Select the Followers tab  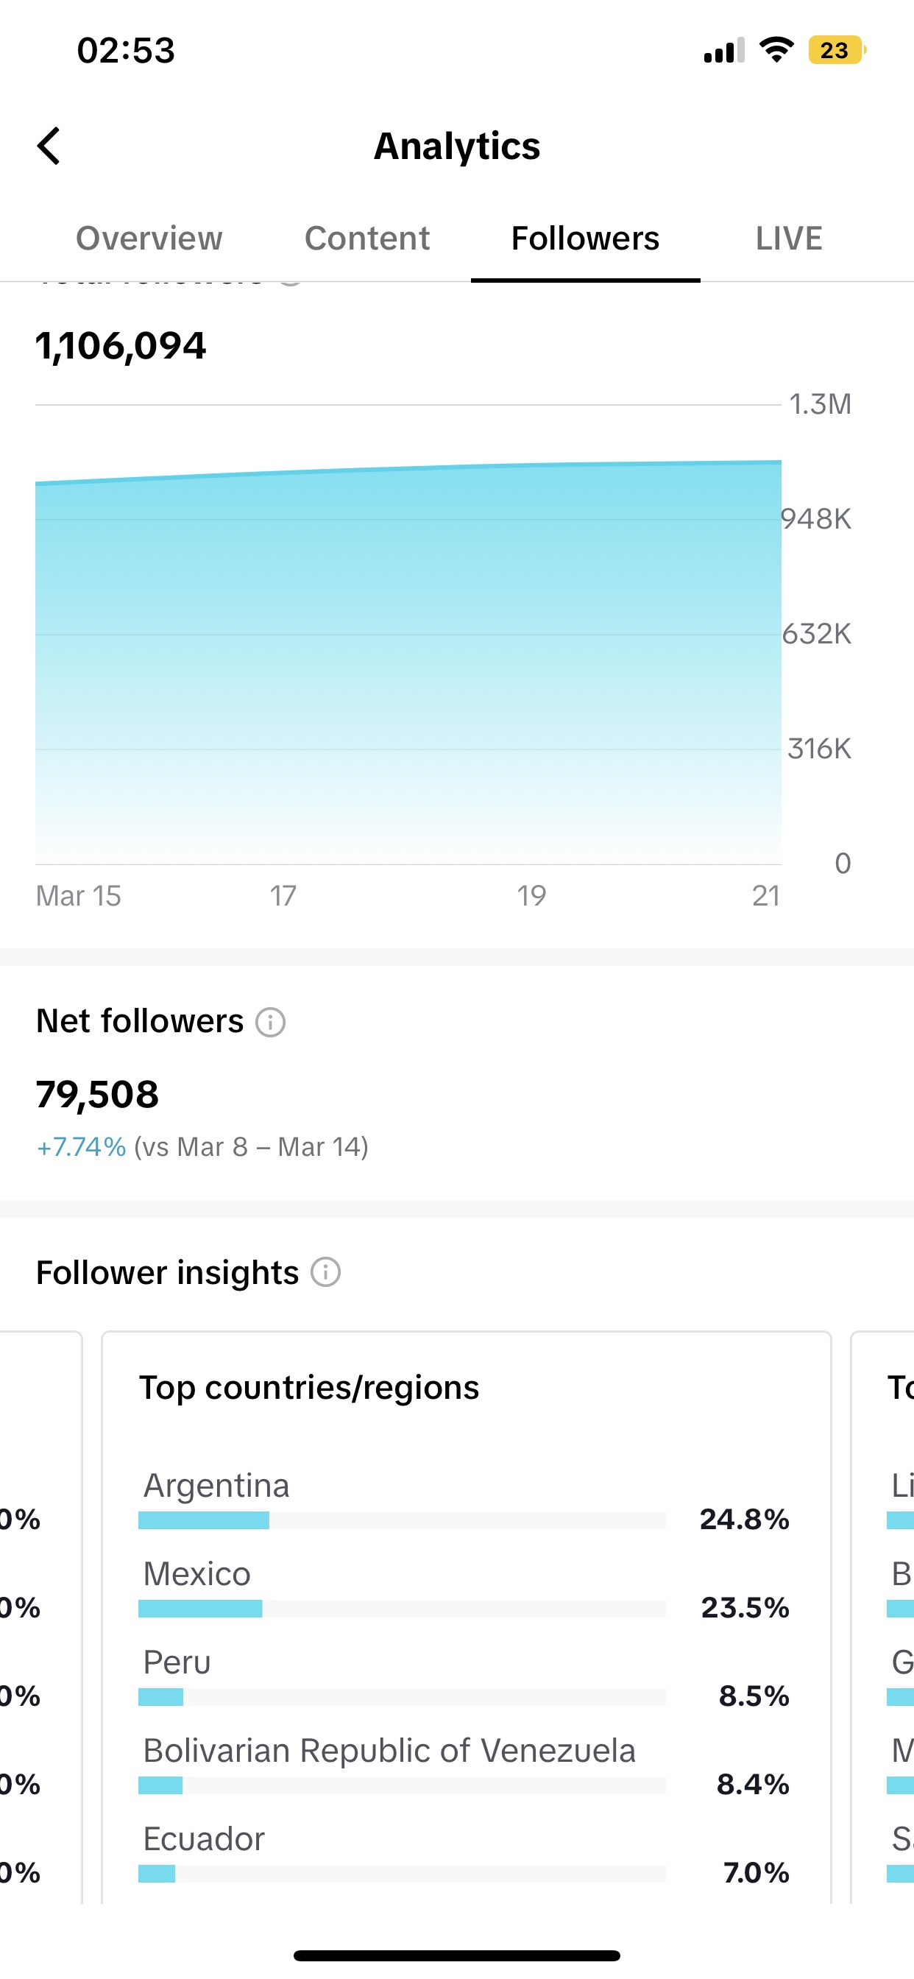coord(585,238)
